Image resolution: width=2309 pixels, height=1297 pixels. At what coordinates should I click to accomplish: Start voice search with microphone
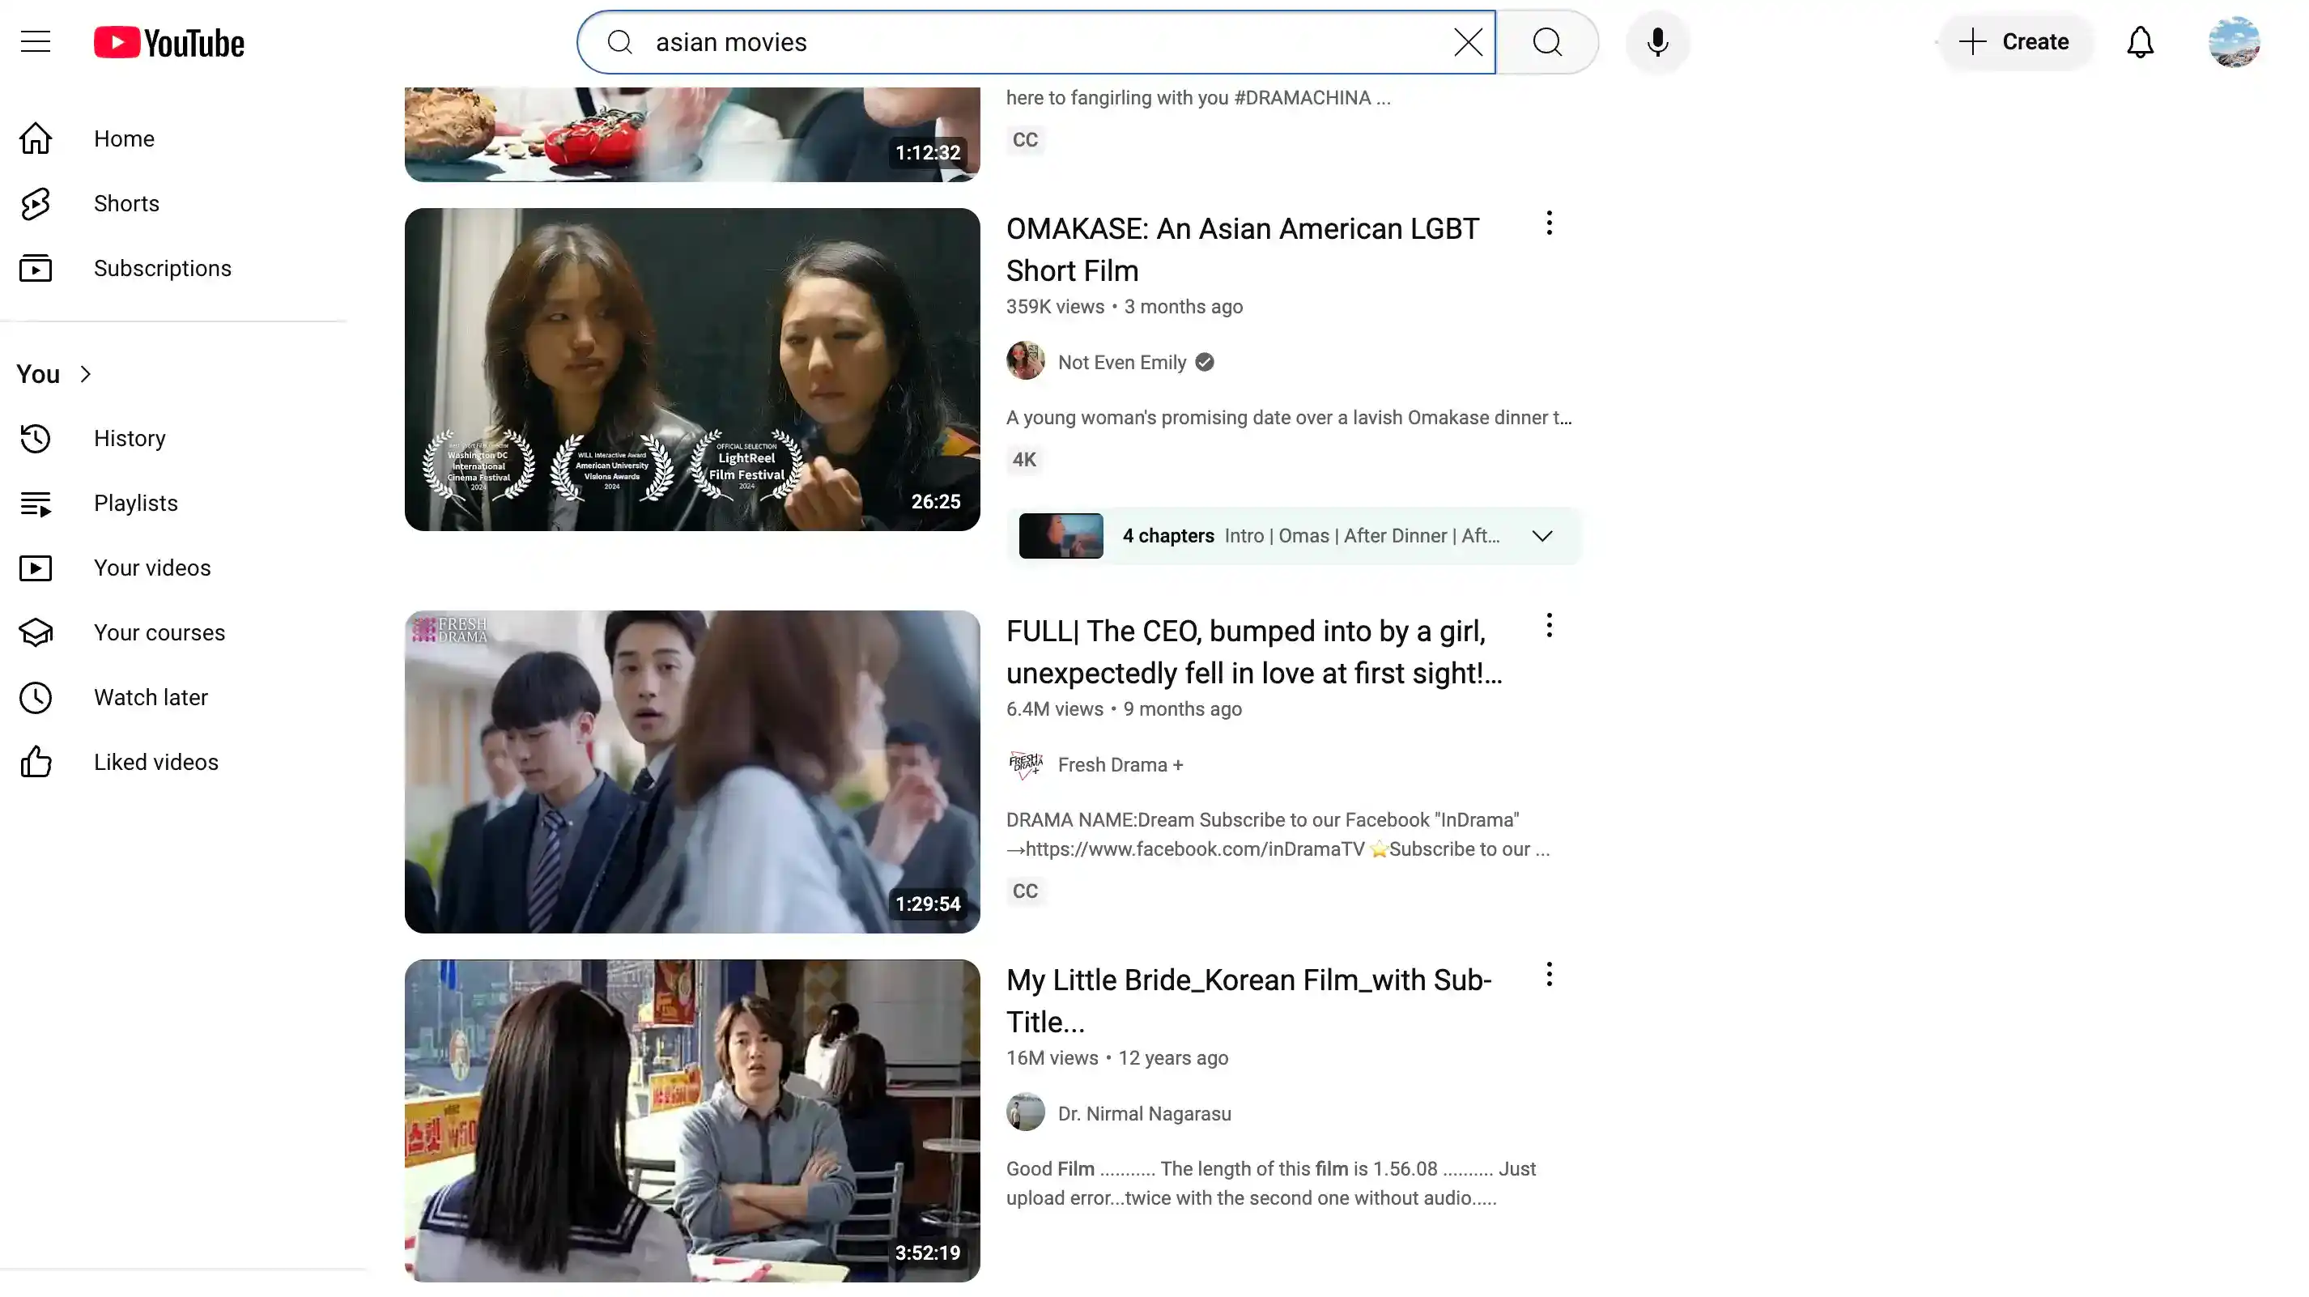(1657, 42)
